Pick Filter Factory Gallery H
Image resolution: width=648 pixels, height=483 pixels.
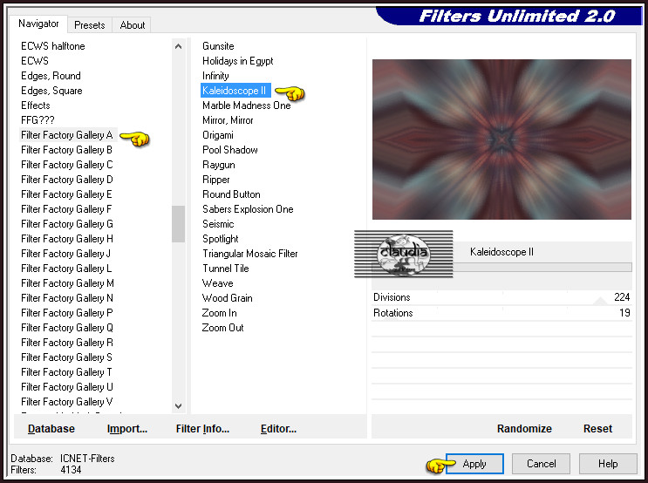[67, 239]
